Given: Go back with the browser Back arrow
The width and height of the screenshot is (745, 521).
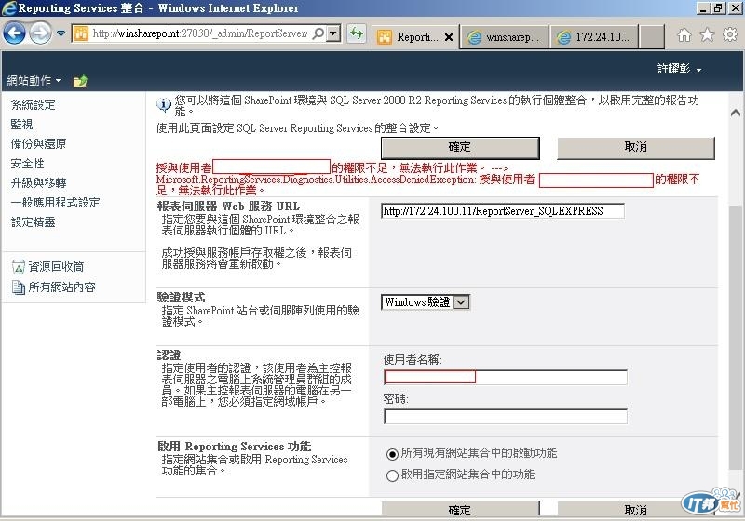Looking at the screenshot, I should (14, 33).
